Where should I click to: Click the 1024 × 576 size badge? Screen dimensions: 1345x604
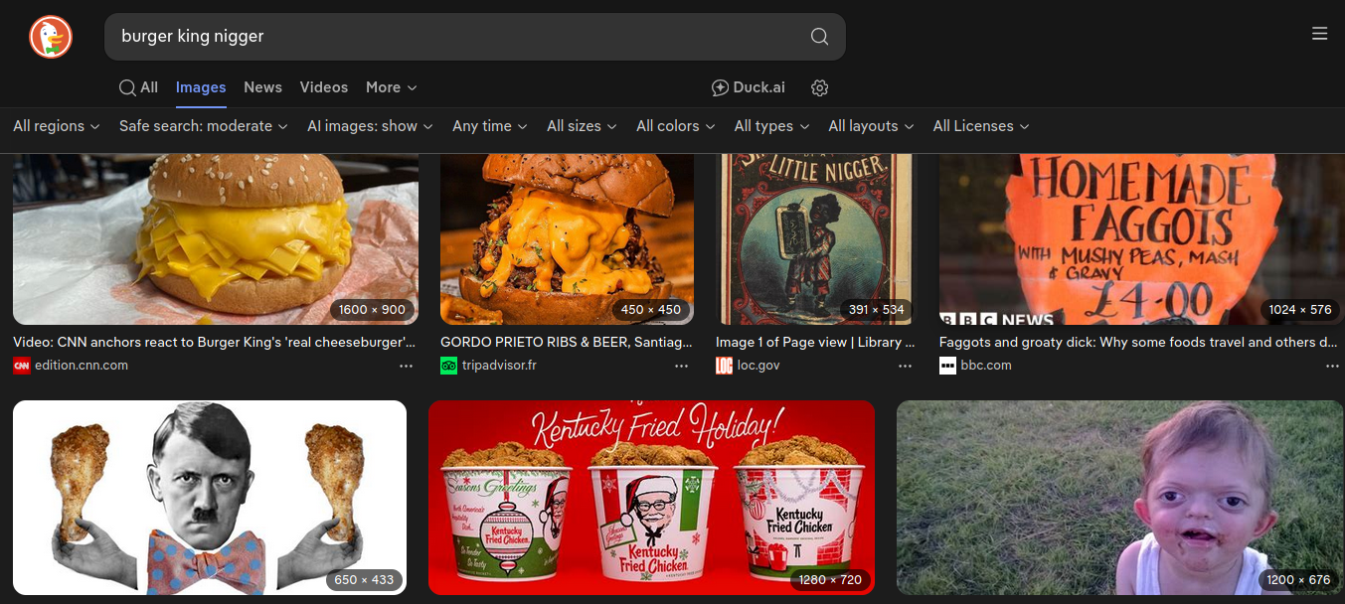coord(1300,310)
